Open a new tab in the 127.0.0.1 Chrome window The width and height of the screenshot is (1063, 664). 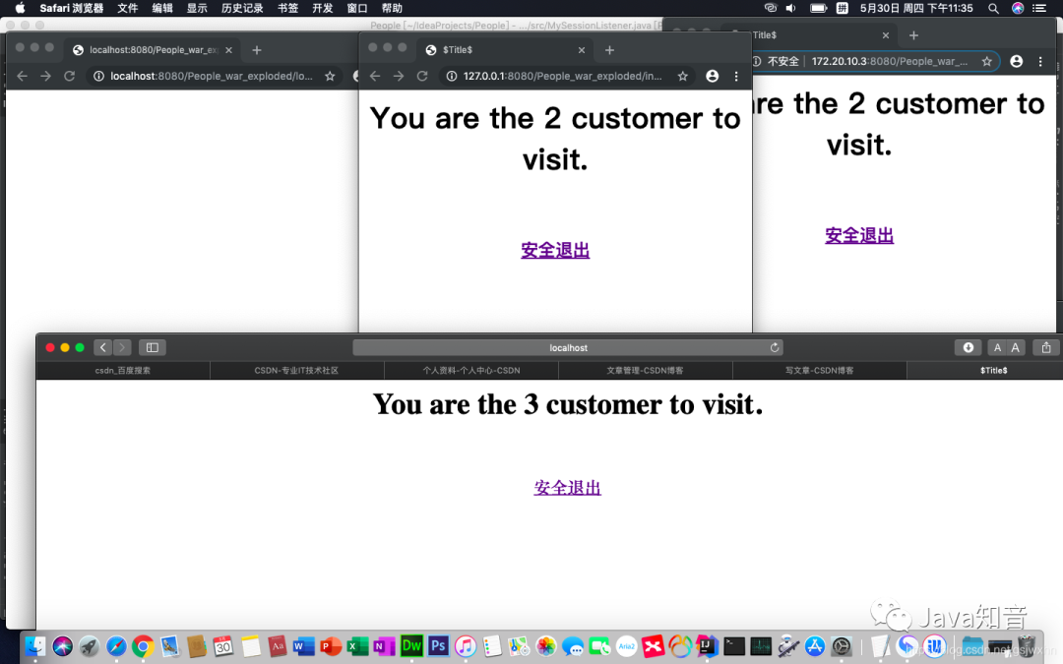coord(609,50)
